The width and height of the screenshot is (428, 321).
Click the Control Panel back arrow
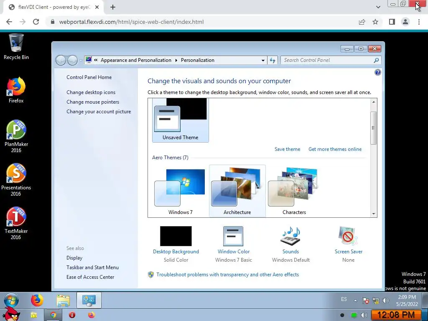pyautogui.click(x=61, y=60)
